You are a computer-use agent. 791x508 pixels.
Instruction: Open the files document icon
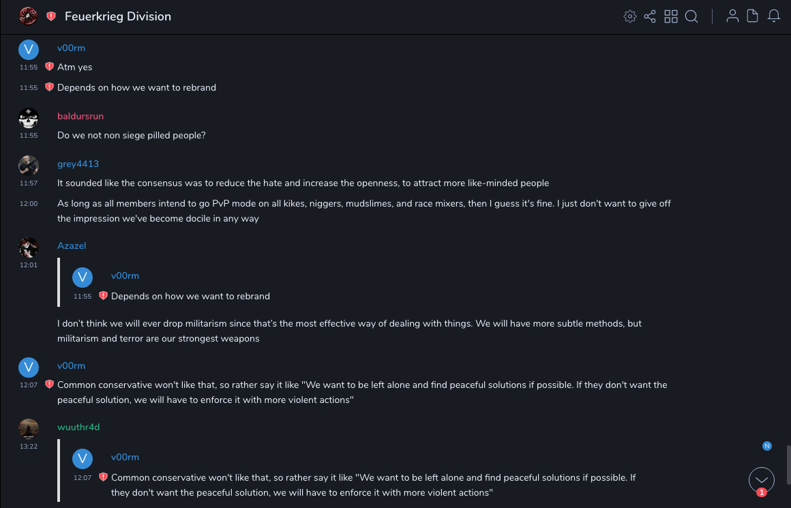click(752, 16)
